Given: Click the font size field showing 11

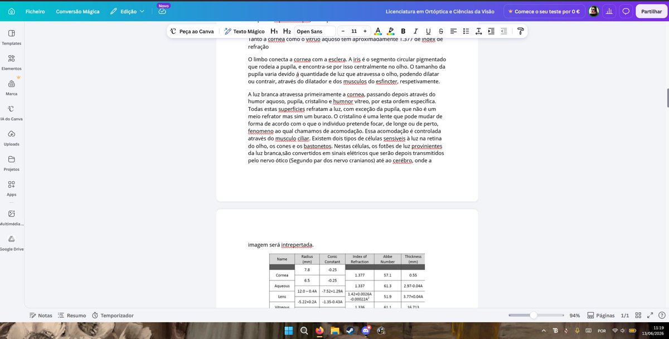Looking at the screenshot, I should click(x=354, y=31).
